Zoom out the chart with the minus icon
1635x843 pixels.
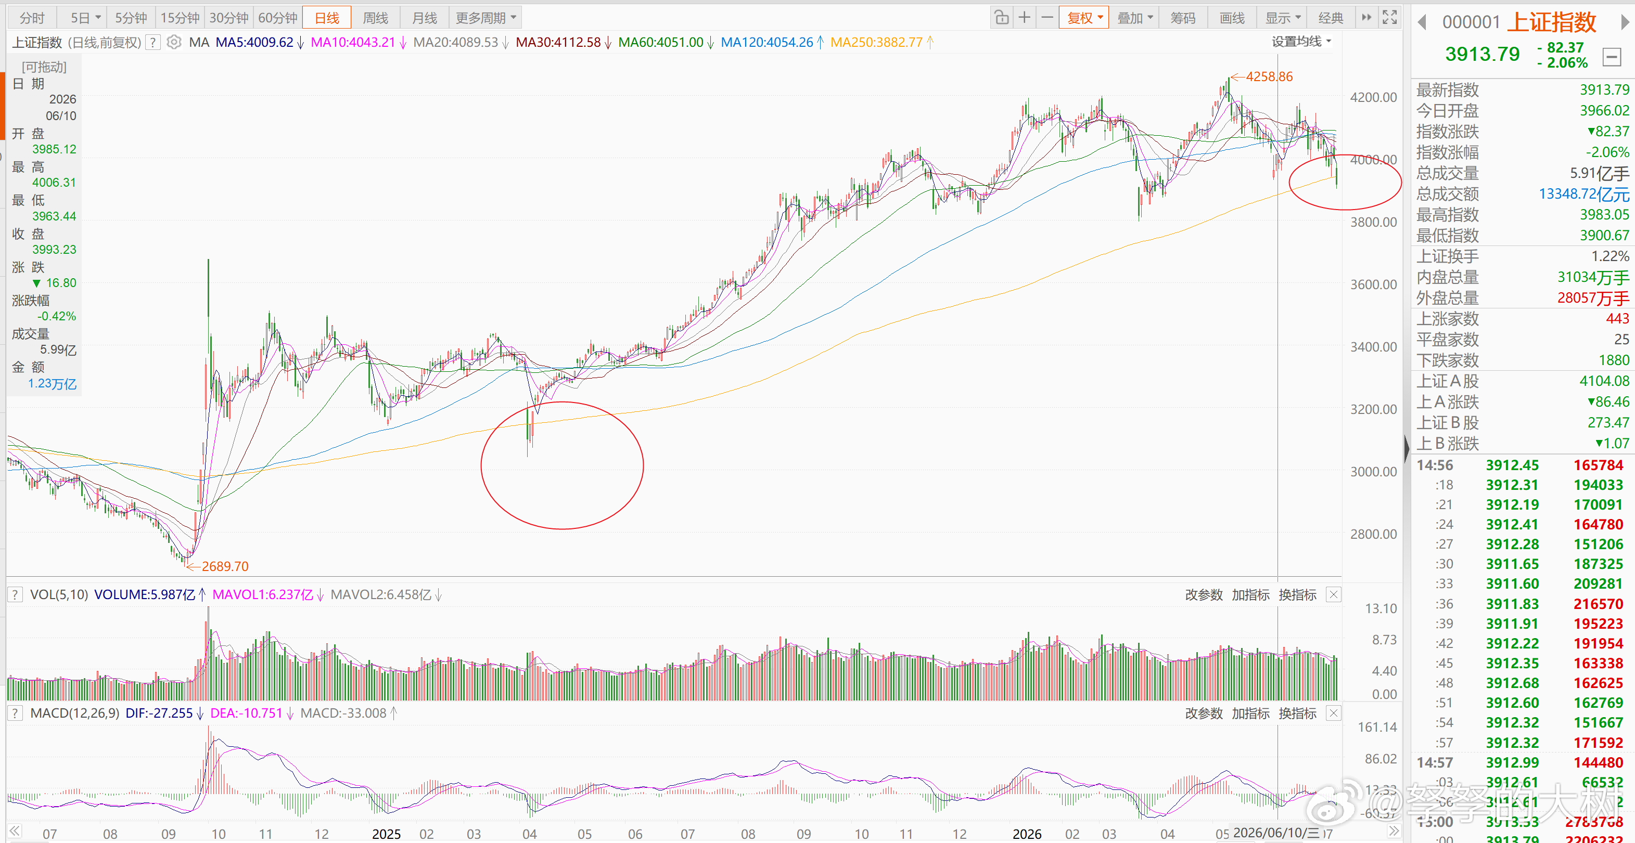pos(1048,18)
